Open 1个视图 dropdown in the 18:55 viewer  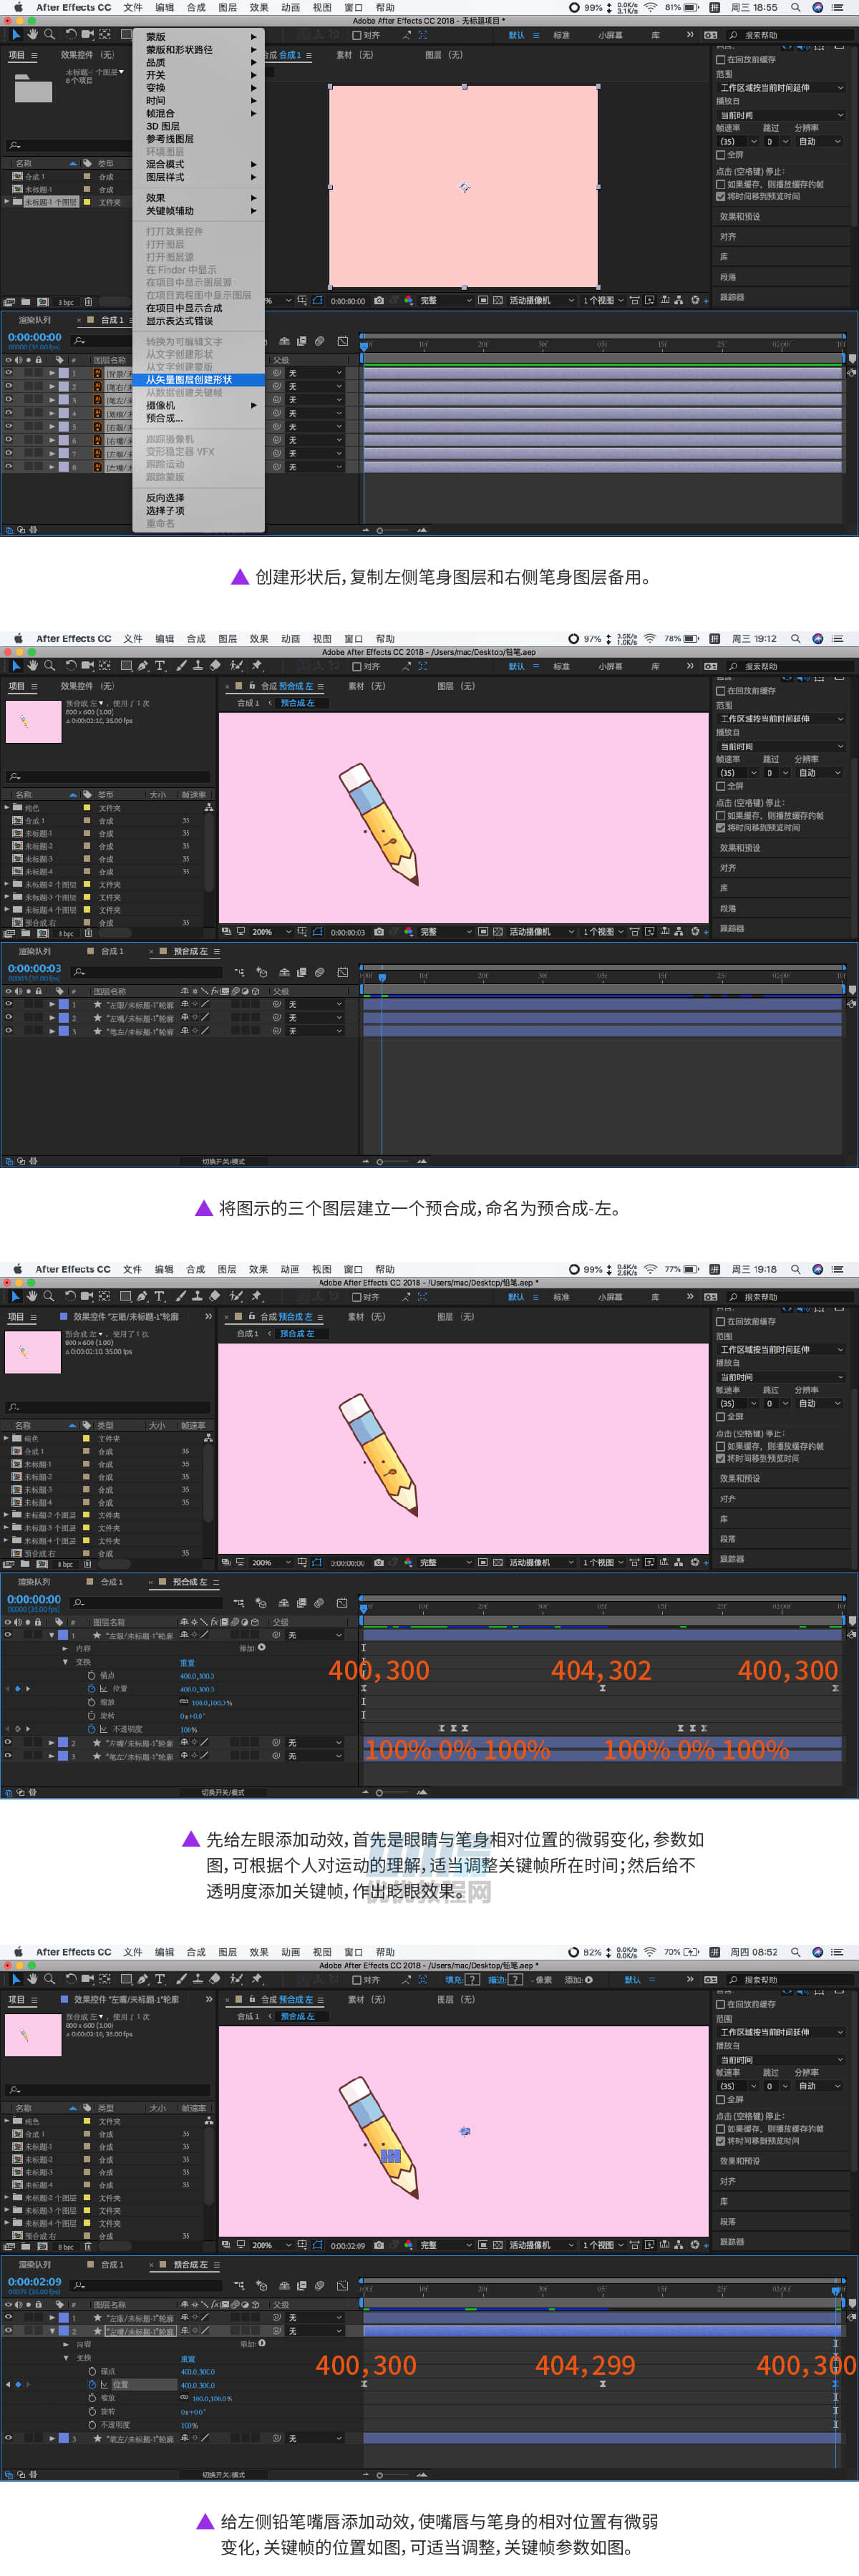pyautogui.click(x=603, y=300)
